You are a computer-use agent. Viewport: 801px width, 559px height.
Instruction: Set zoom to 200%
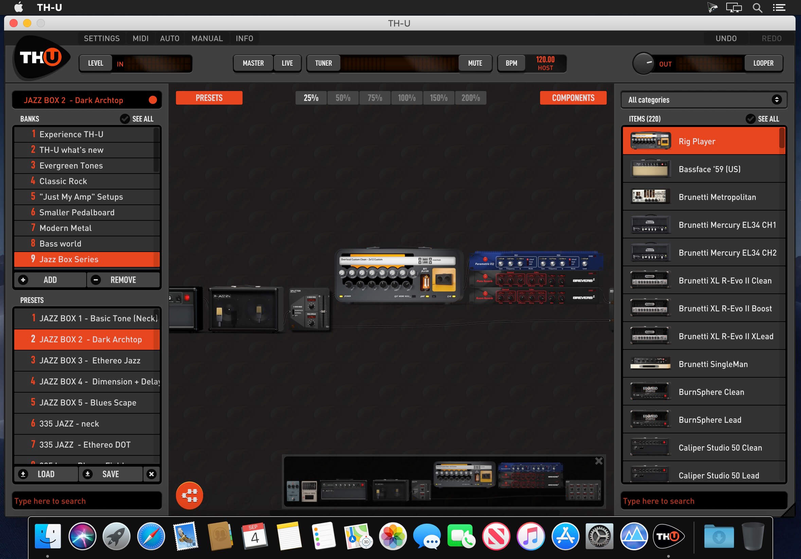pos(470,98)
